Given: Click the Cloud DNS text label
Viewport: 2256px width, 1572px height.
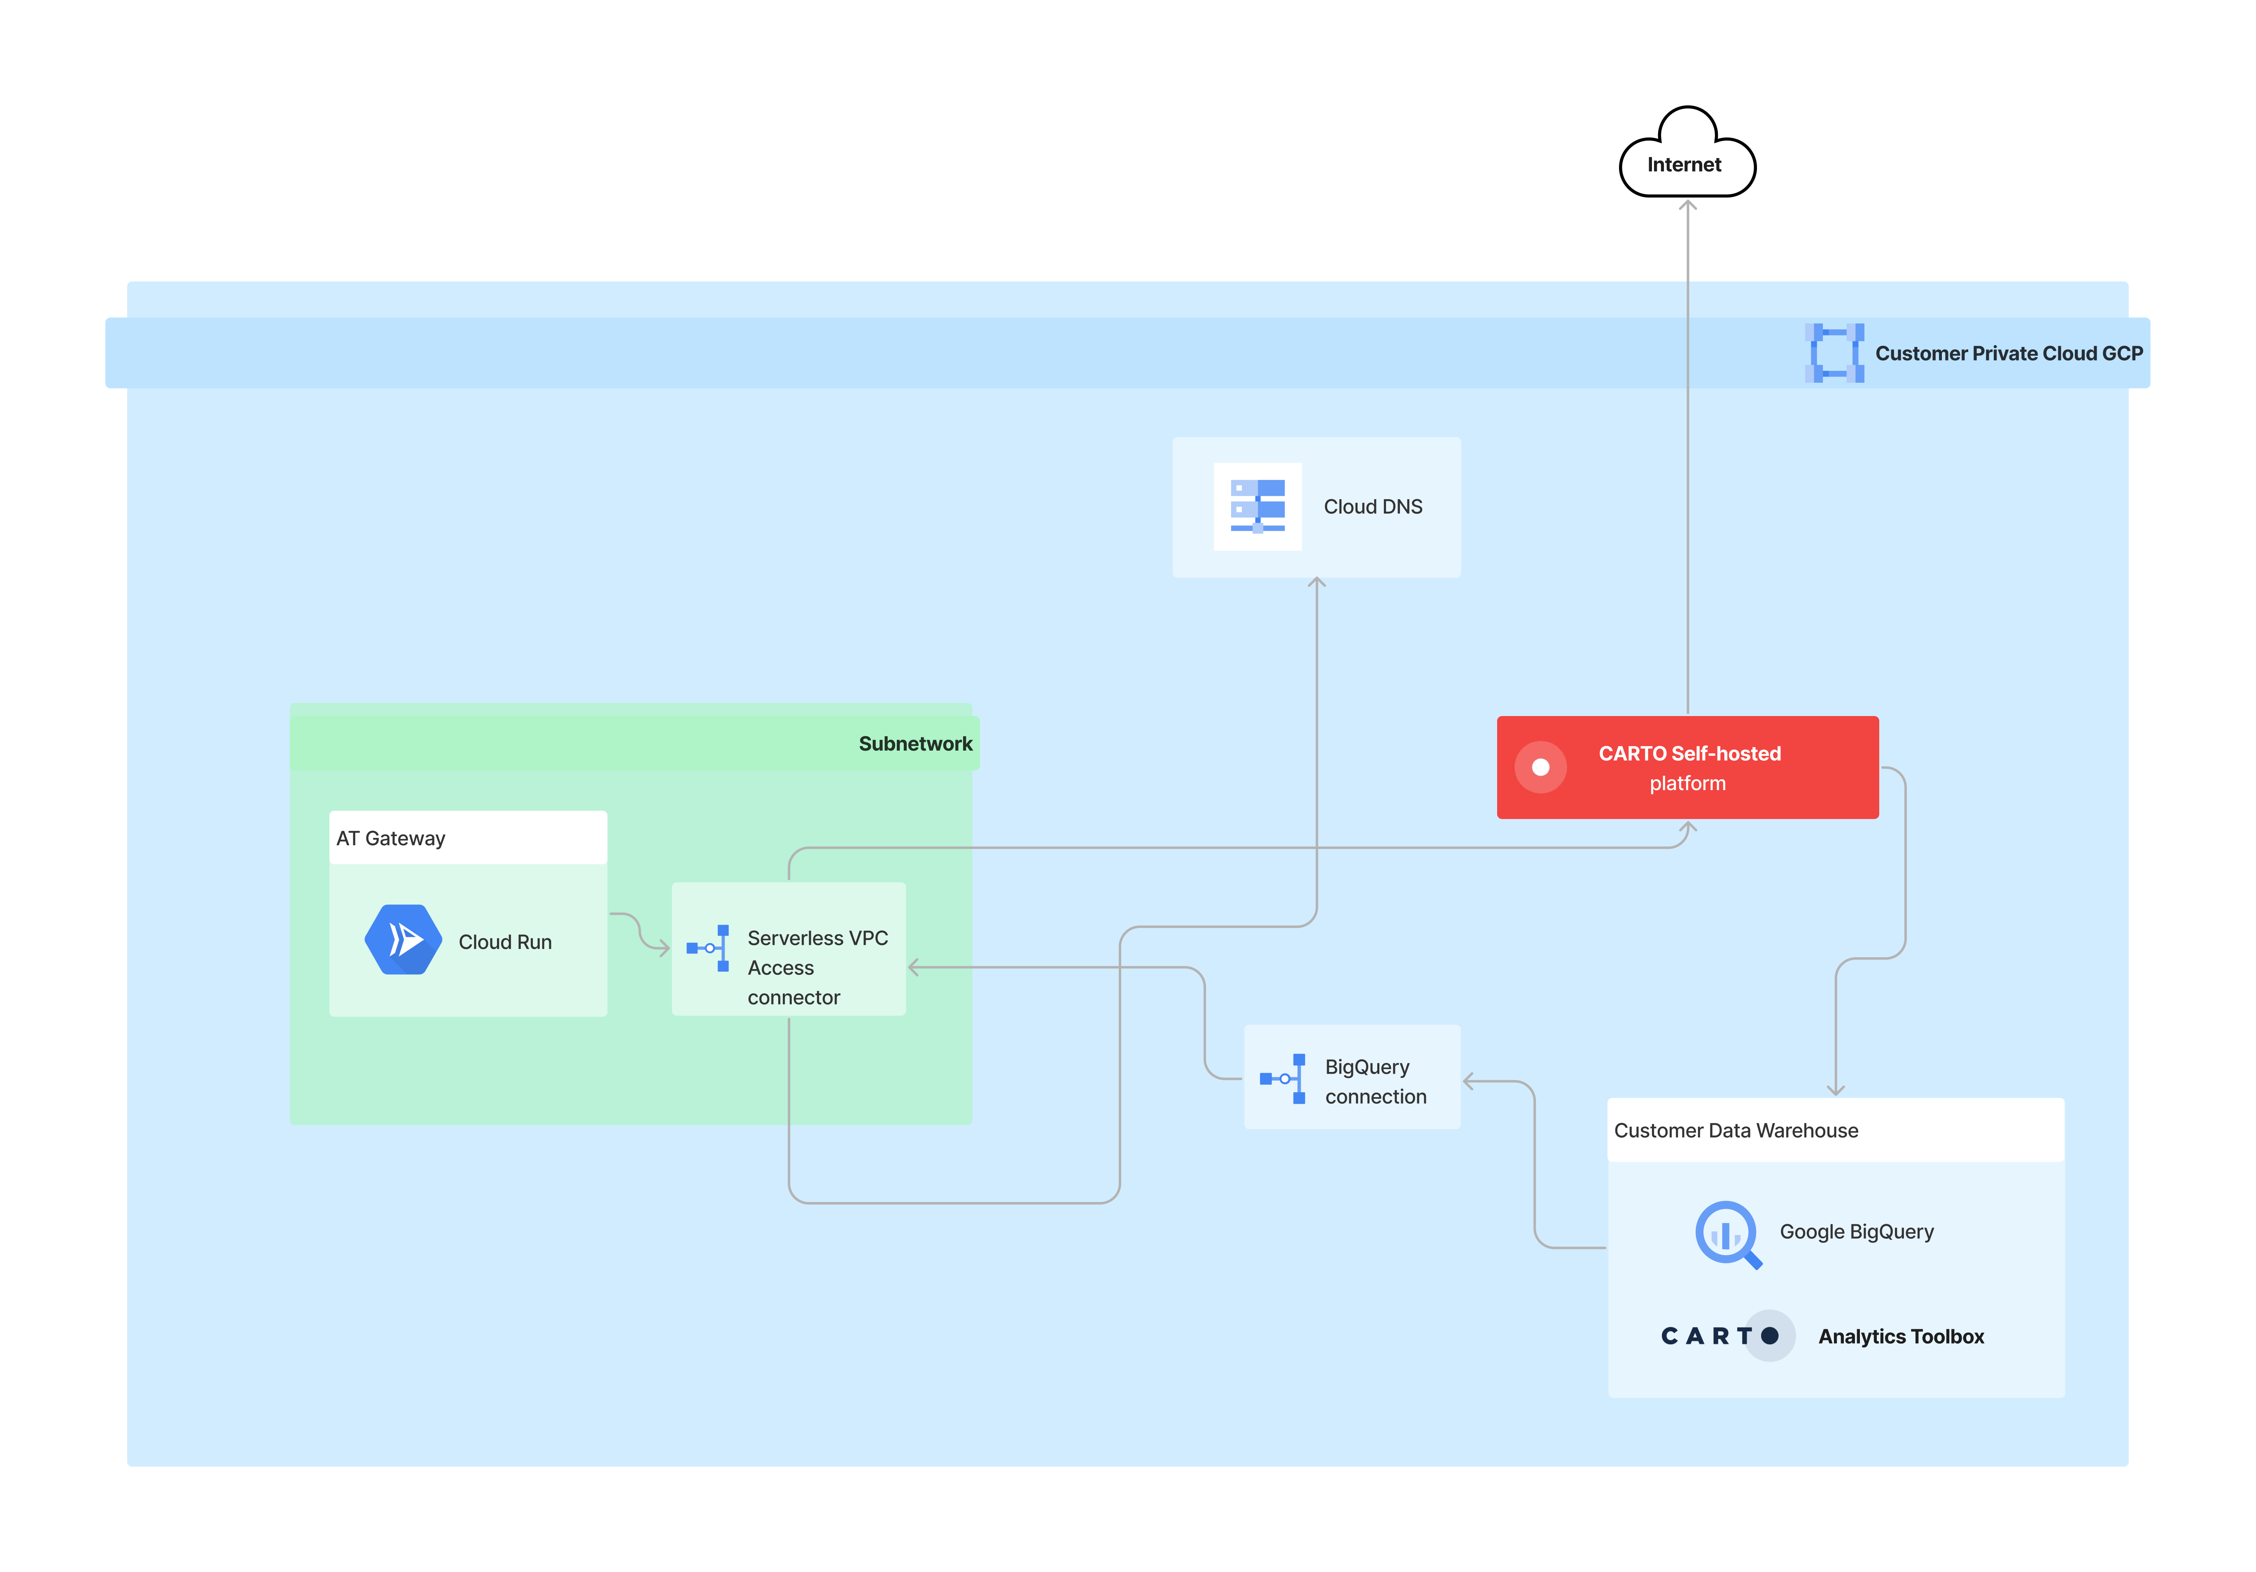Looking at the screenshot, I should [x=1373, y=507].
